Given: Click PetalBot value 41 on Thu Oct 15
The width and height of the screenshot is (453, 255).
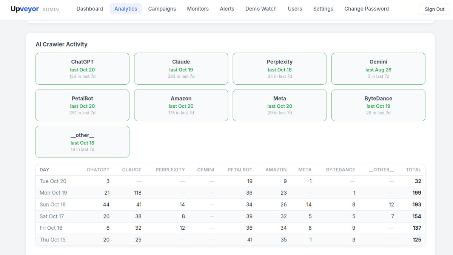Looking at the screenshot, I should (250, 240).
